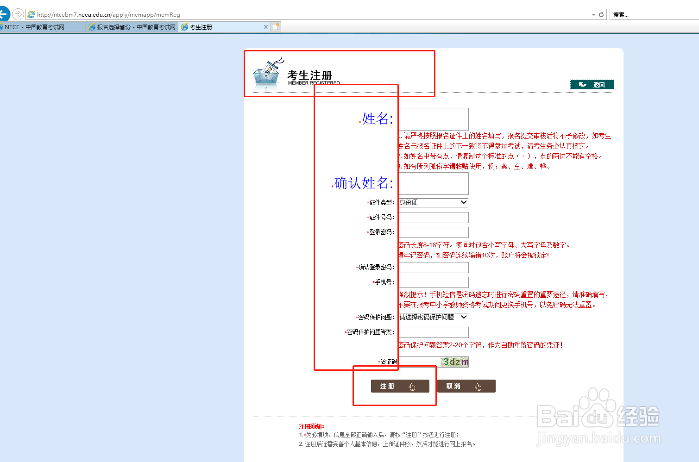This screenshot has height=462, width=699.
Task: Open the 密码保护问题 dropdown
Action: [x=434, y=318]
